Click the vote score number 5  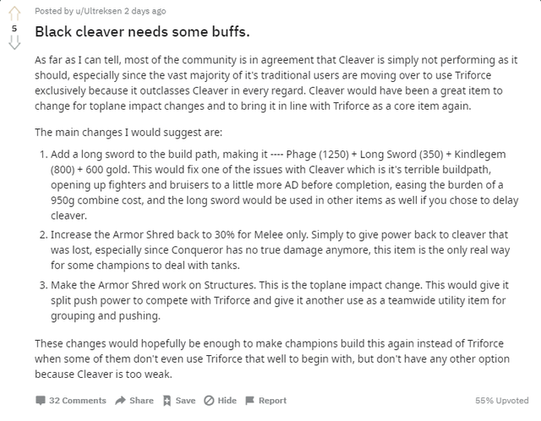click(x=14, y=27)
